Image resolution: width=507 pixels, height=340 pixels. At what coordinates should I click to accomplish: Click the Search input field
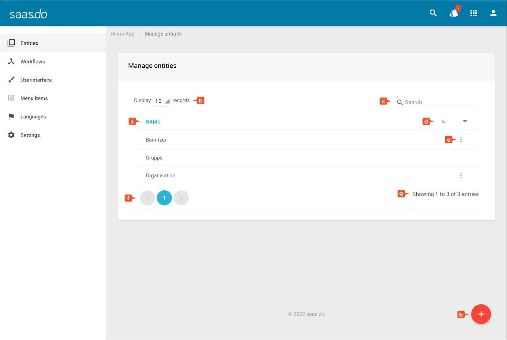pos(440,102)
